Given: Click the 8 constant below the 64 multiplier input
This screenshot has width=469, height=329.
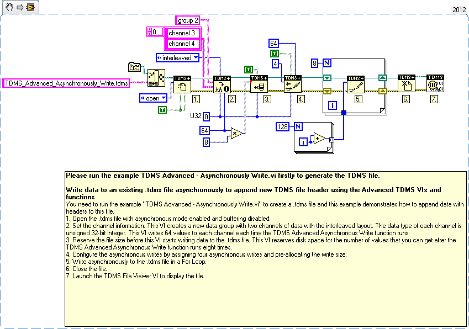Looking at the screenshot, I should (206, 142).
